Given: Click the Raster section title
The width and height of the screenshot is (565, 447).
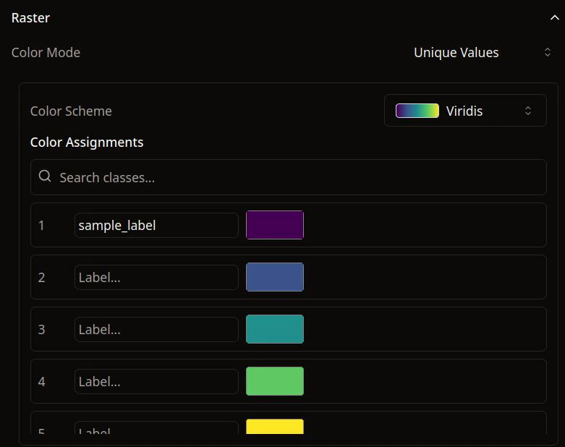Looking at the screenshot, I should tap(30, 17).
